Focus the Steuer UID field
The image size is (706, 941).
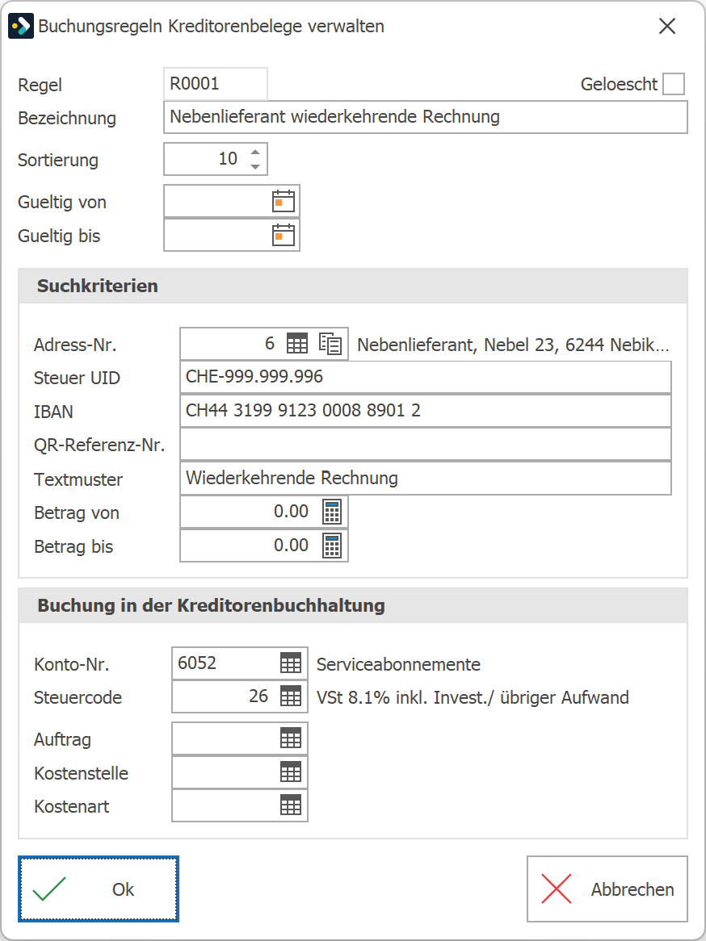426,377
